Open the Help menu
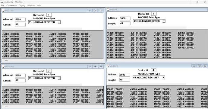 pos(39,5)
